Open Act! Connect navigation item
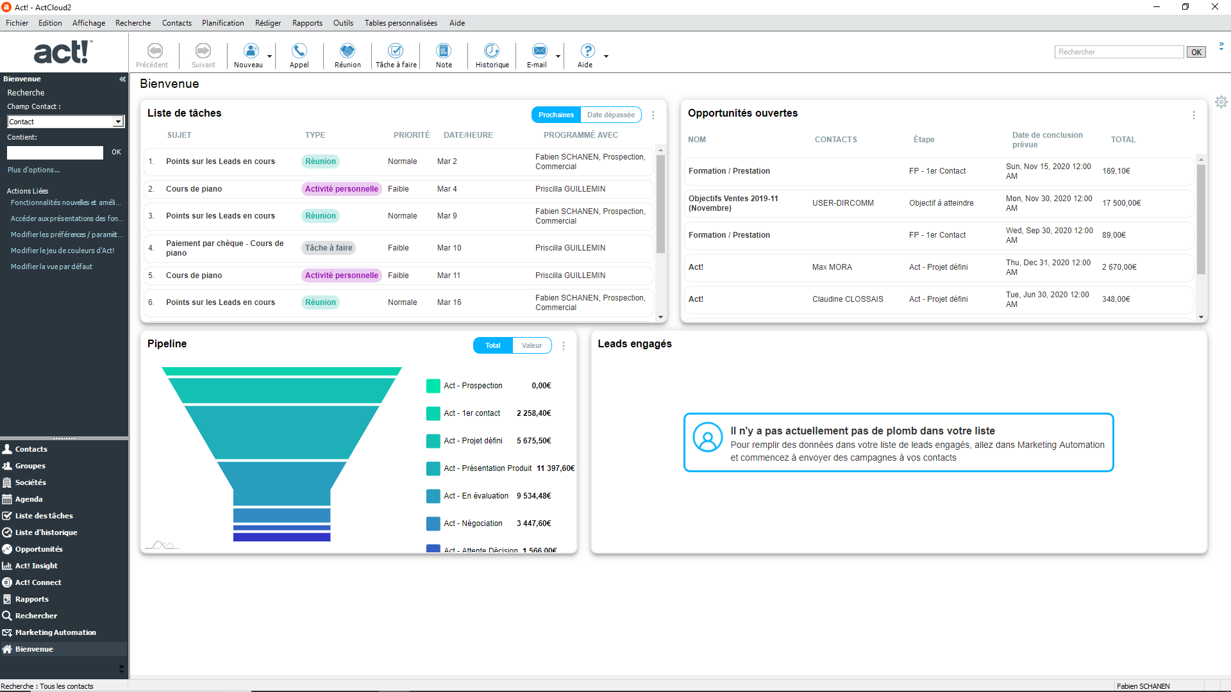 38,582
